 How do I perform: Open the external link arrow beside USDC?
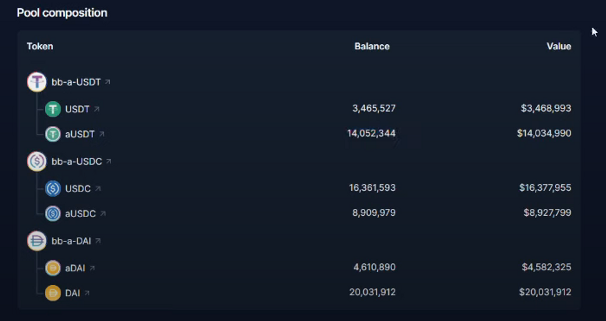click(x=98, y=188)
